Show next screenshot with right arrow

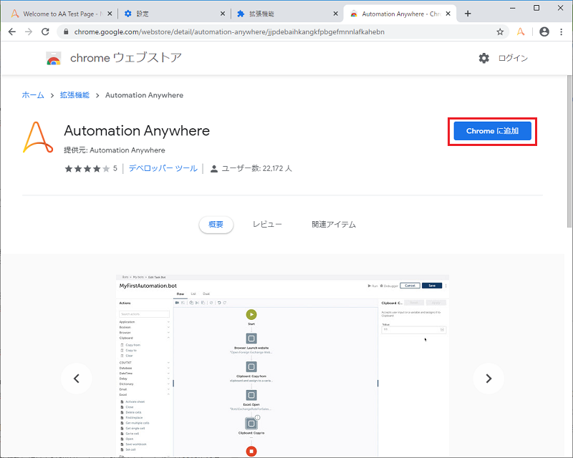[x=488, y=379]
